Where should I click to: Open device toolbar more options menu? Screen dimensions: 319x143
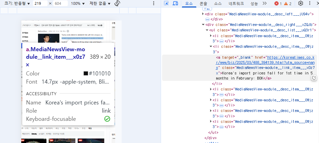(154, 3)
